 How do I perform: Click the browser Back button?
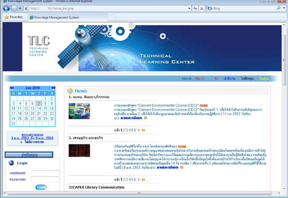(x=6, y=8)
